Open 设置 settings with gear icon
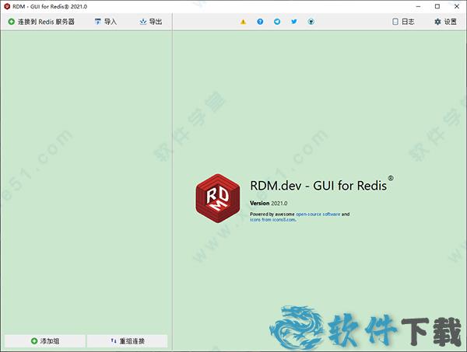This screenshot has height=352, width=467. (445, 22)
